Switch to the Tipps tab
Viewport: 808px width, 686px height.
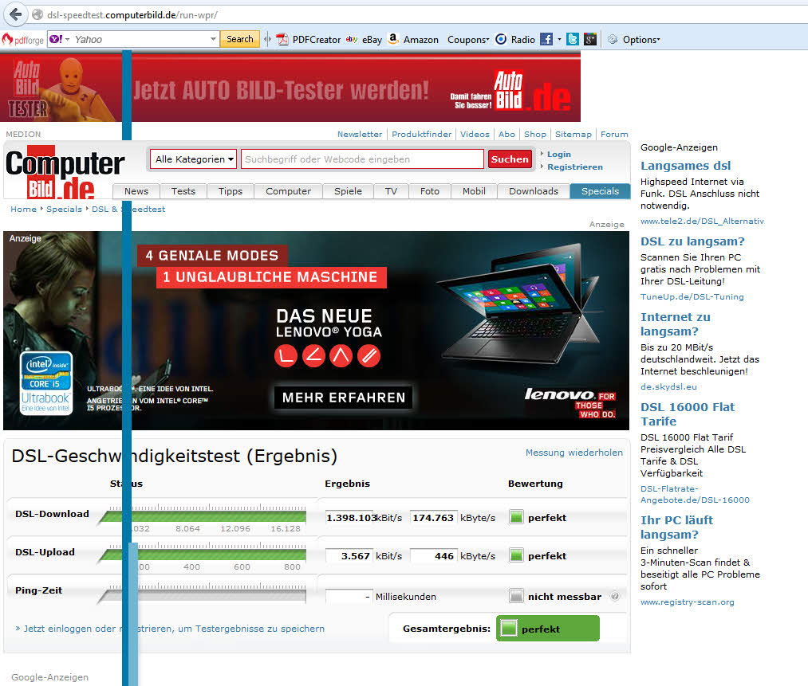pos(230,191)
